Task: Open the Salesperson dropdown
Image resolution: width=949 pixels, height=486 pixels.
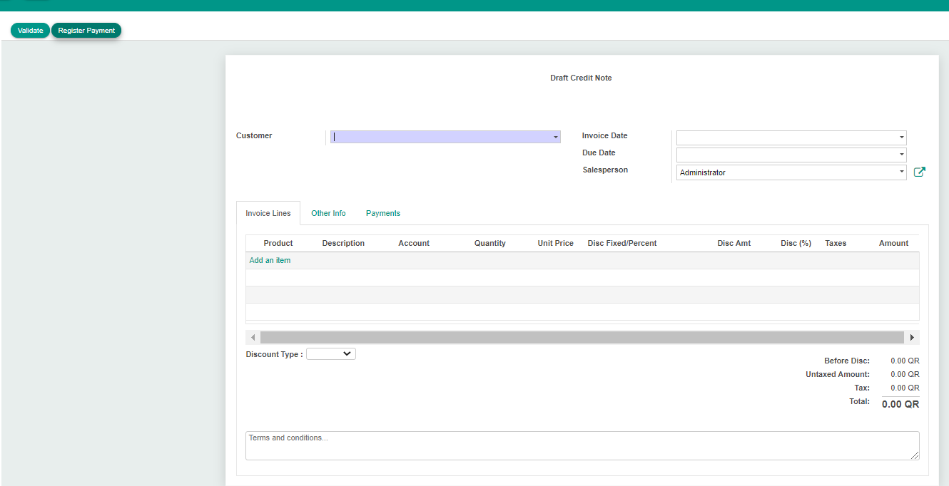Action: tap(902, 172)
